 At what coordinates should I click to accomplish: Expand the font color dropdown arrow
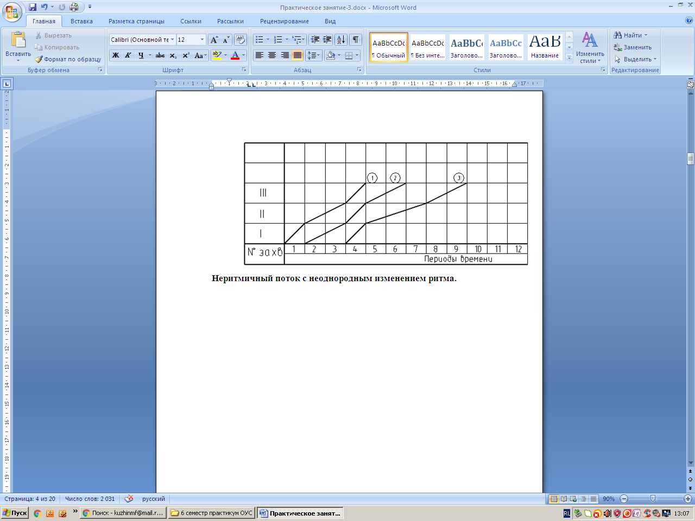pos(243,55)
